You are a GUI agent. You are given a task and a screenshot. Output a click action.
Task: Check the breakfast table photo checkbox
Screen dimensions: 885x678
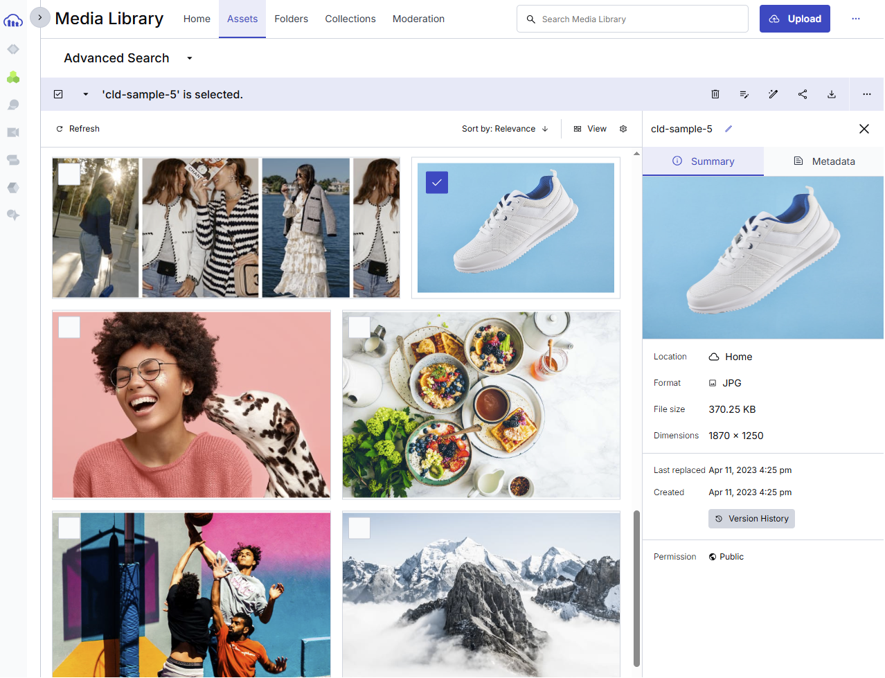click(x=359, y=327)
